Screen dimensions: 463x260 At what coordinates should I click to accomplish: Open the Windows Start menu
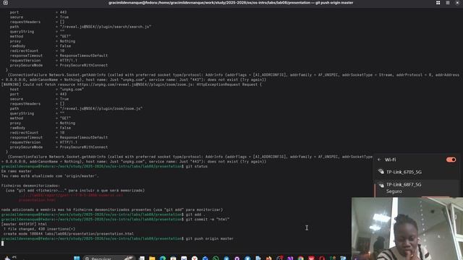77,258
